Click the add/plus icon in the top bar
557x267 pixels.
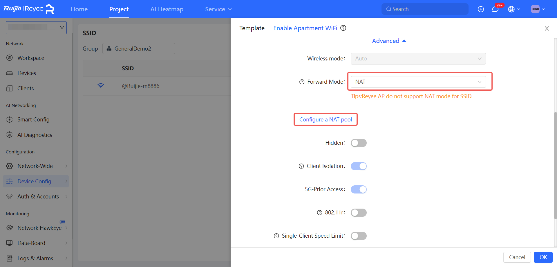[x=481, y=9]
